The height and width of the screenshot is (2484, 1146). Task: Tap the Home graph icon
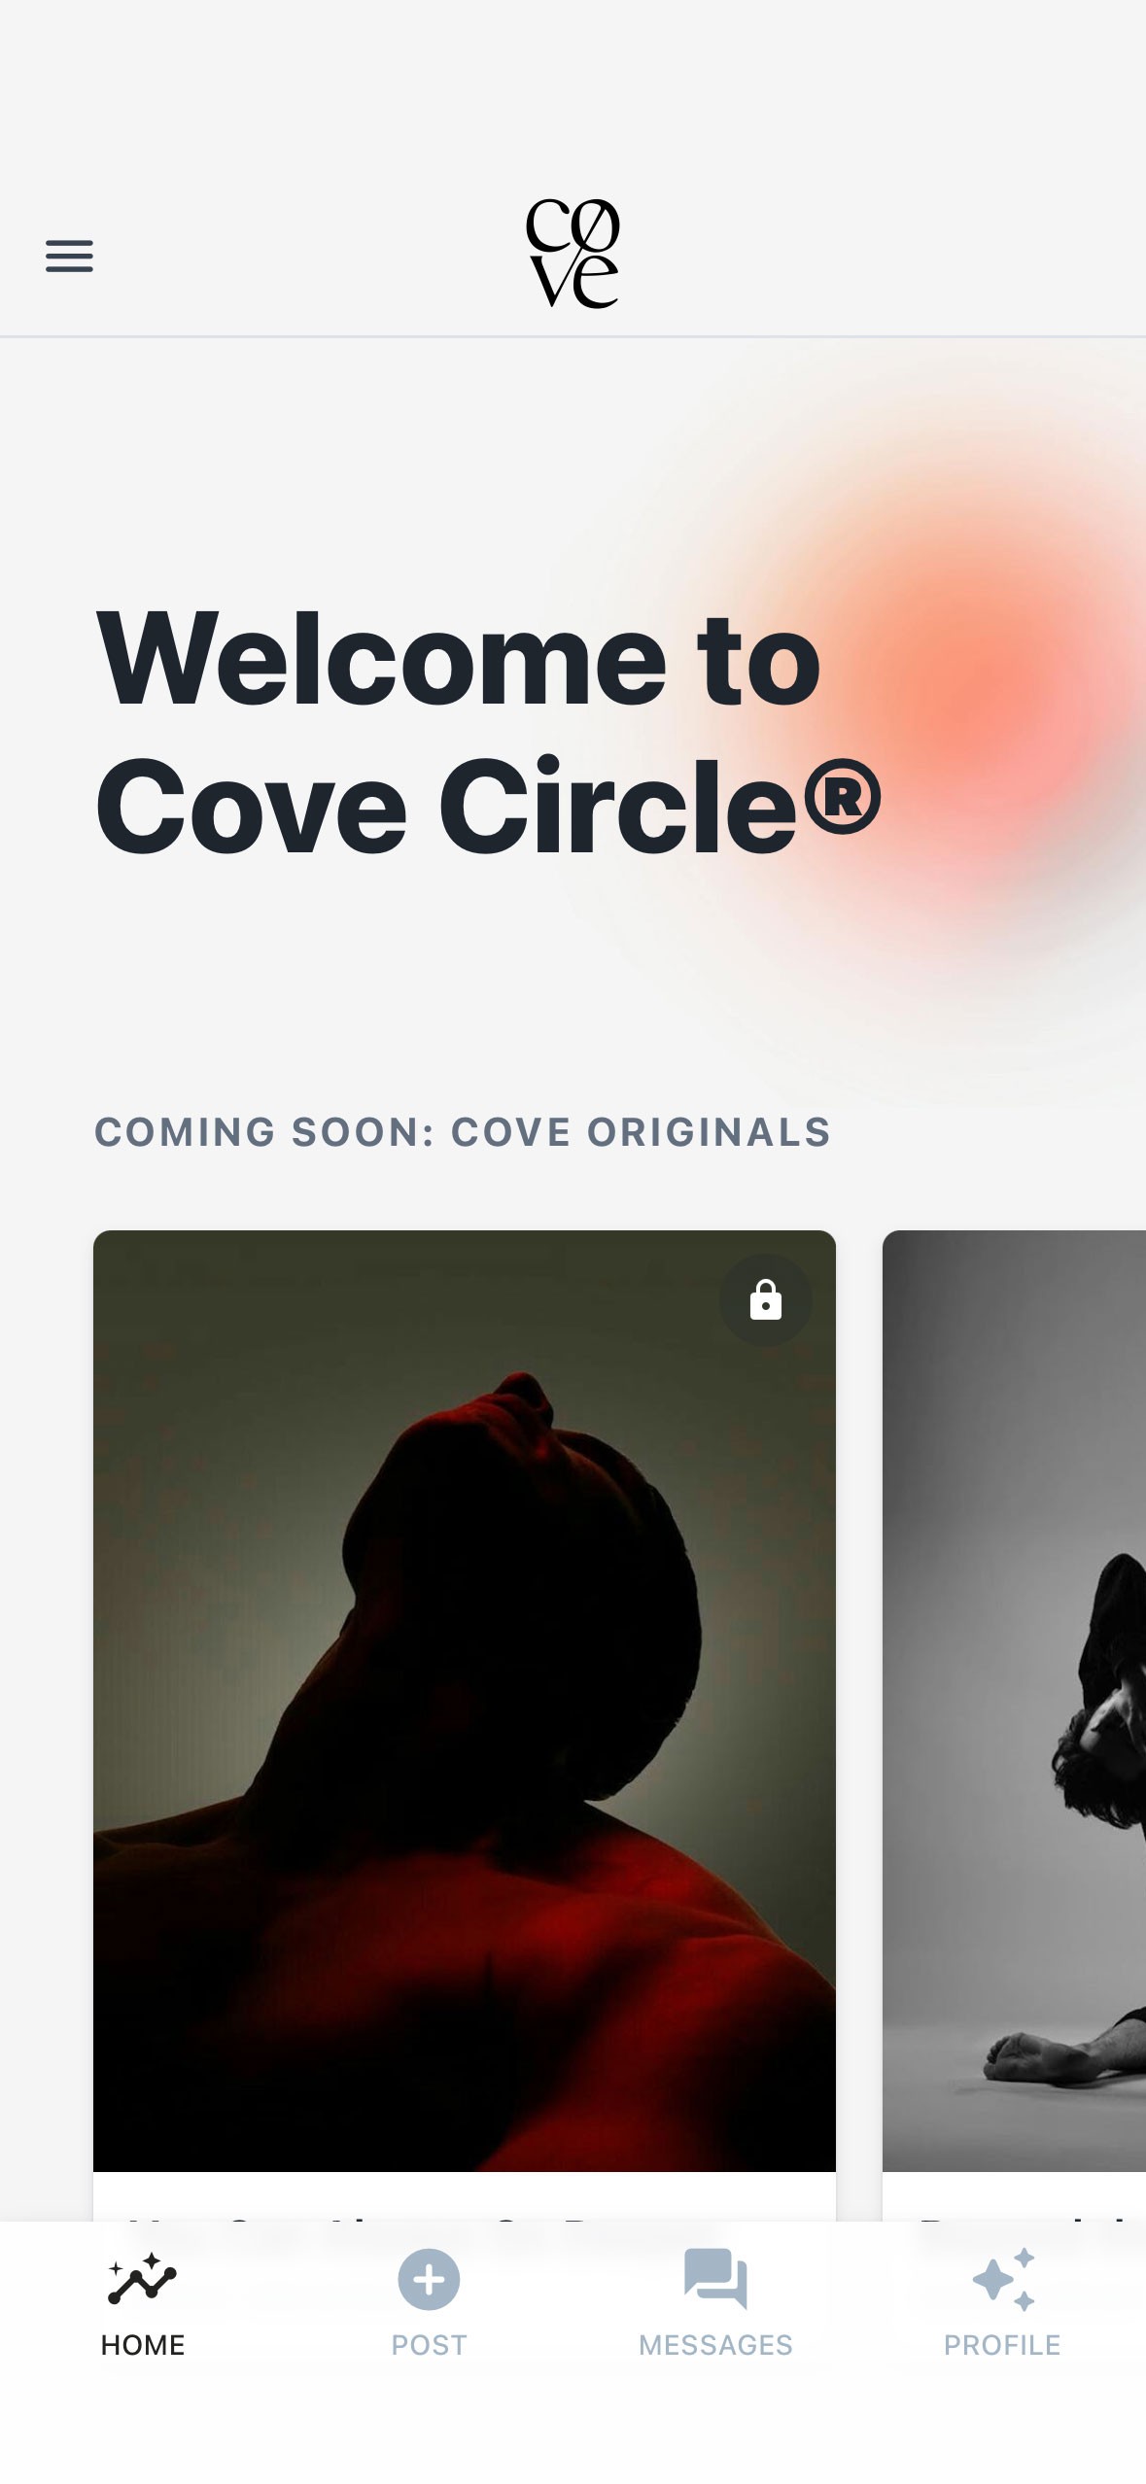click(x=142, y=2279)
